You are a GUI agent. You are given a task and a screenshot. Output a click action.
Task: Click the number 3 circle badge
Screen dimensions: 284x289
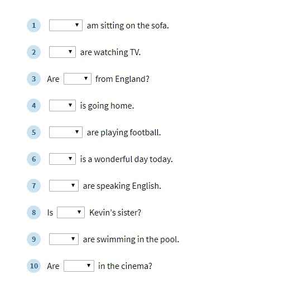[33, 79]
